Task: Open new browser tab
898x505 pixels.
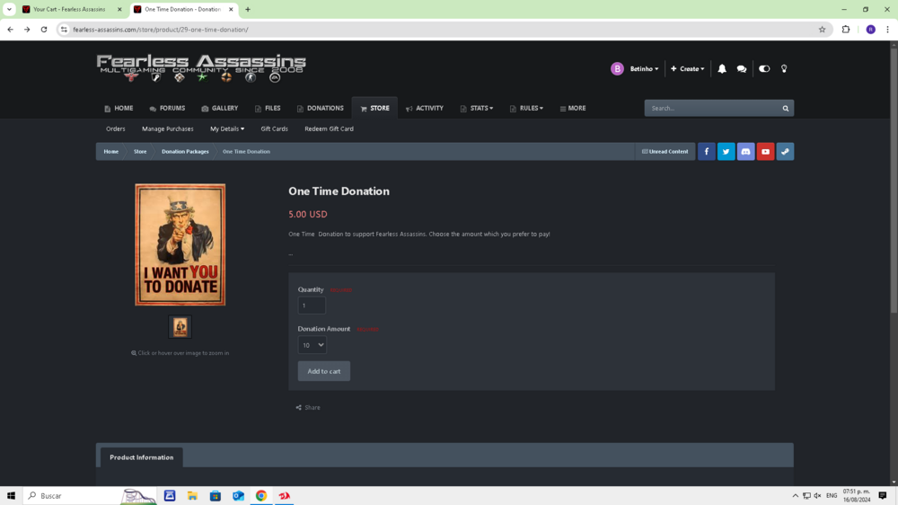Action: [x=248, y=9]
